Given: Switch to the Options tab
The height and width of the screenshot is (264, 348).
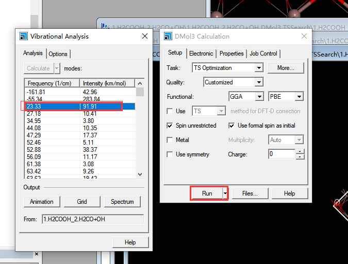Looking at the screenshot, I should (58, 54).
